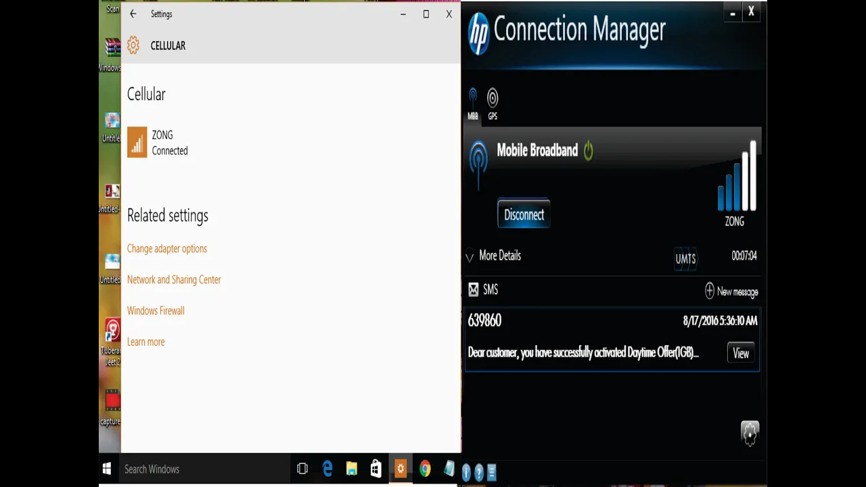Click the message timestamp 8/17/2016 5:36:10 AM
This screenshot has width=866, height=487.
point(720,321)
